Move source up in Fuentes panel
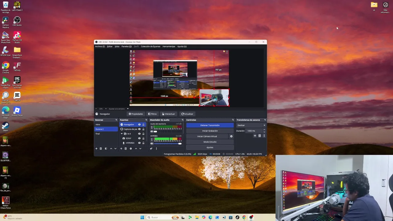 point(136,149)
